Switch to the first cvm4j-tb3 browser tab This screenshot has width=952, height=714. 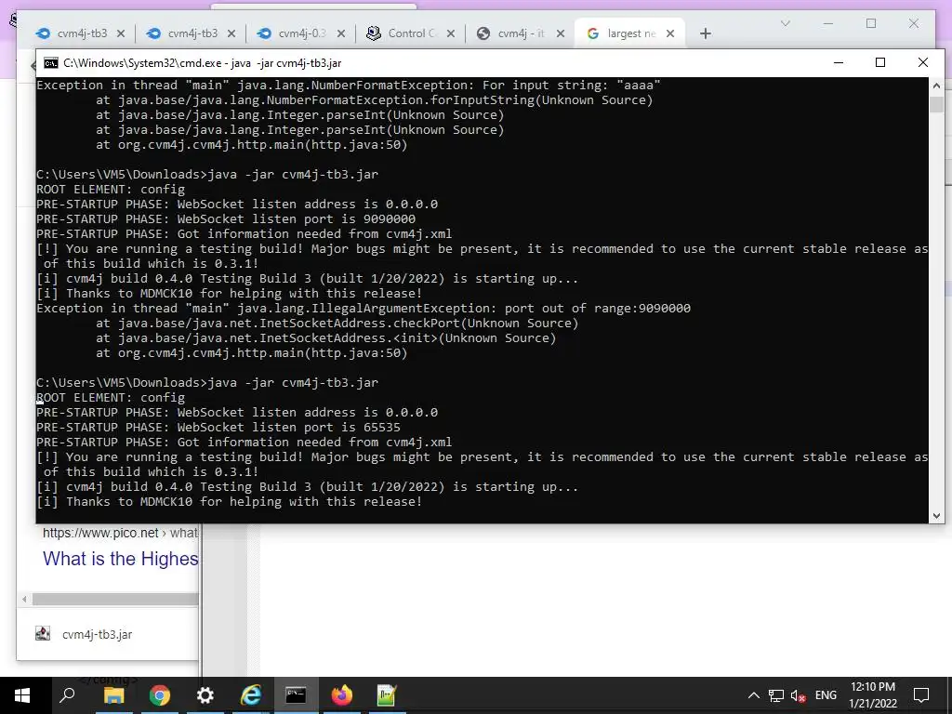point(73,33)
